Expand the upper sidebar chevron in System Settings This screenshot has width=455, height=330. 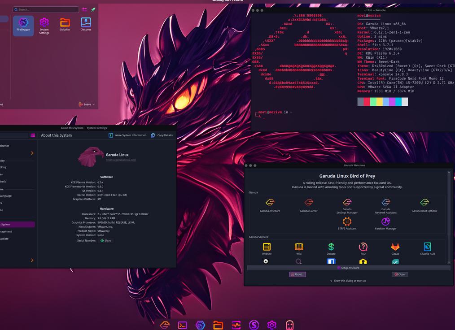point(32,153)
